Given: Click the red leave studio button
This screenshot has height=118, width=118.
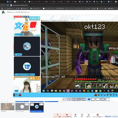Looking at the screenshot, I should click(98, 116).
